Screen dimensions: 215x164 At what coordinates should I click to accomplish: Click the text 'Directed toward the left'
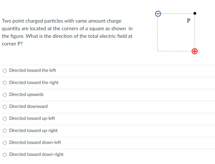32,70
